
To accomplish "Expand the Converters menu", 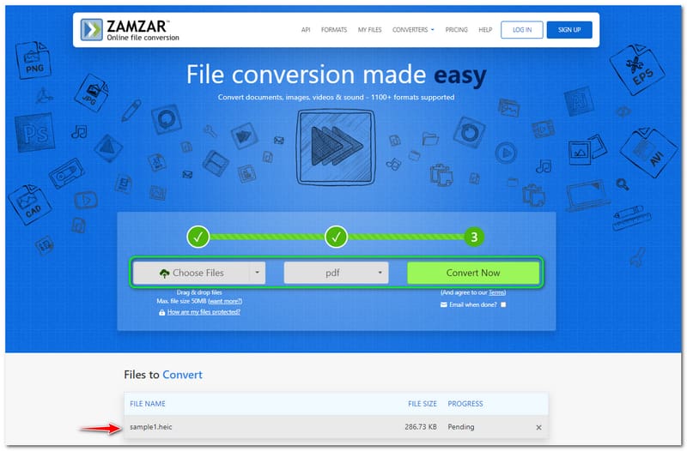I will coord(413,30).
